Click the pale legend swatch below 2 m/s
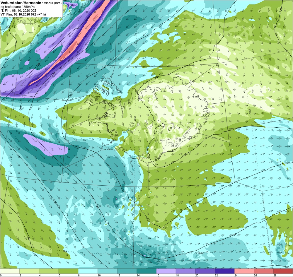The width and height of the screenshot is (293, 277). (10, 271)
